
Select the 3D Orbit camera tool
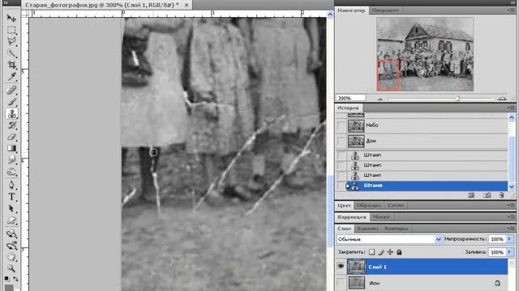click(11, 246)
